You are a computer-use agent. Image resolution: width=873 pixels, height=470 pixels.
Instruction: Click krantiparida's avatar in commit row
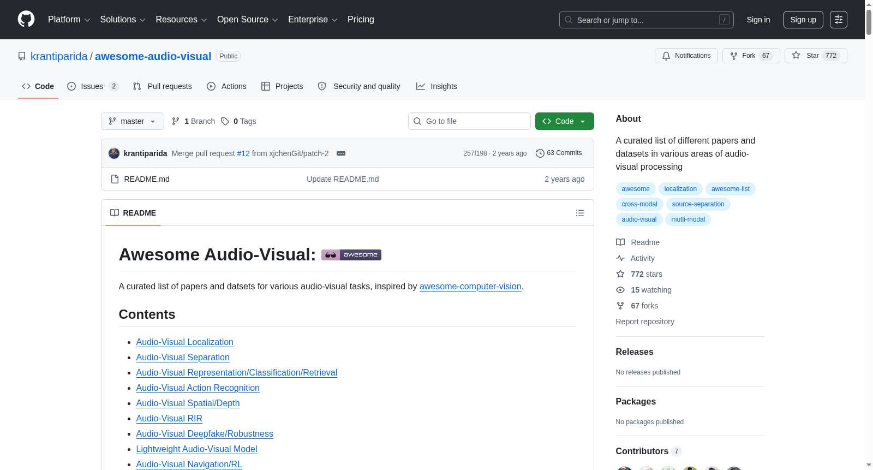click(114, 153)
